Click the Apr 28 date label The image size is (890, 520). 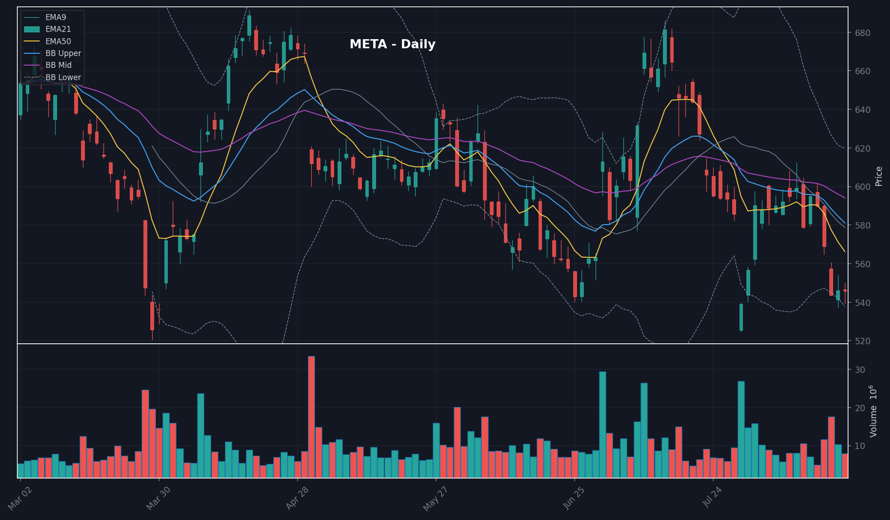pos(297,498)
